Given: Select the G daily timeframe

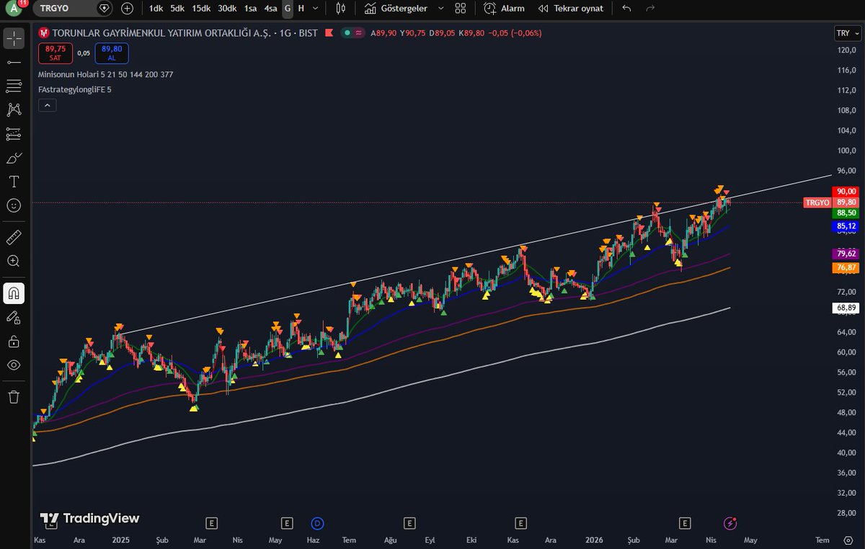Looking at the screenshot, I should pos(288,9).
